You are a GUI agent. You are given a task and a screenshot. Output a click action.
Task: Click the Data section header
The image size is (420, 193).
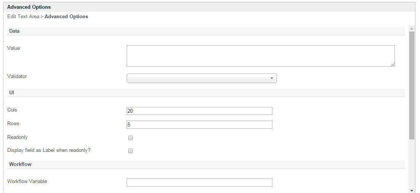[x=14, y=31]
